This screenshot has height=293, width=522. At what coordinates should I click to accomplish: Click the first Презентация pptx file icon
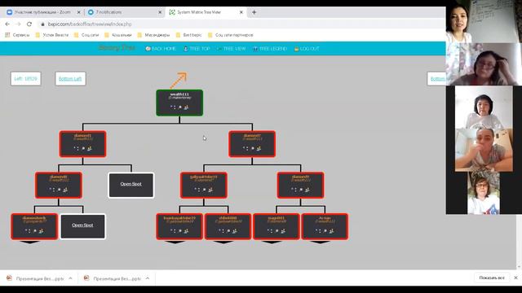tap(9, 278)
